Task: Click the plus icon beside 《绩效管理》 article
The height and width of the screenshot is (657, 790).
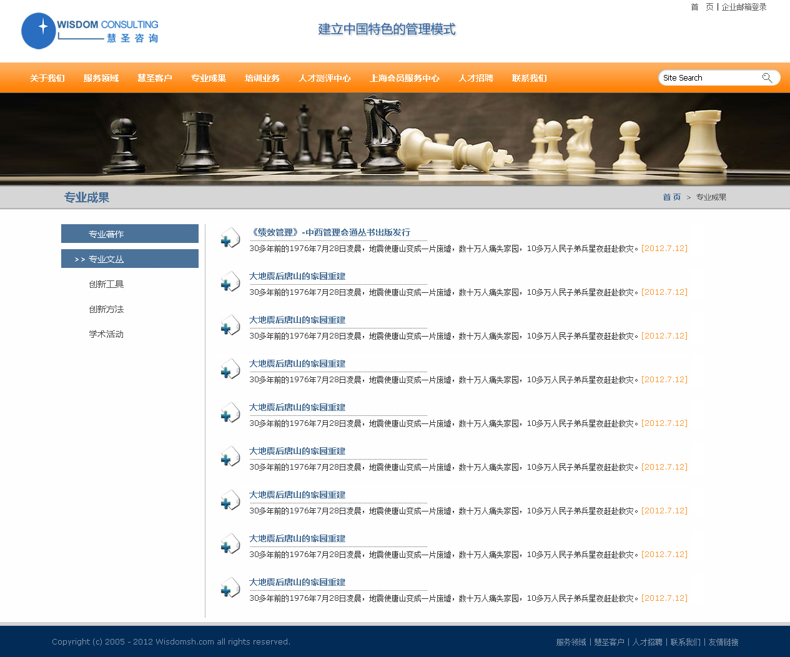Action: coord(230,239)
